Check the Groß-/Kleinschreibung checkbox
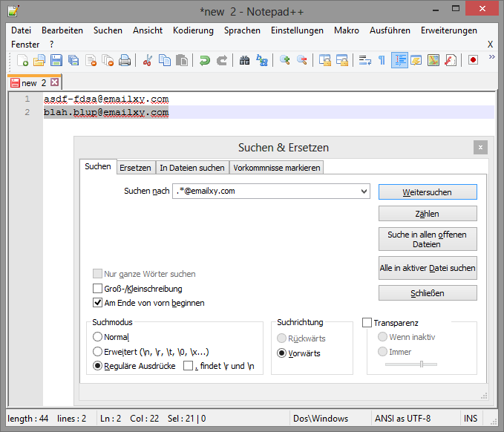Image resolution: width=504 pixels, height=432 pixels. pyautogui.click(x=97, y=288)
